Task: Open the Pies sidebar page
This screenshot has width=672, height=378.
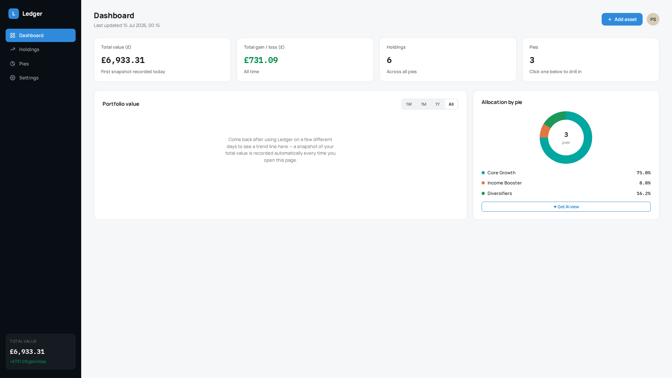Action: tap(41, 64)
